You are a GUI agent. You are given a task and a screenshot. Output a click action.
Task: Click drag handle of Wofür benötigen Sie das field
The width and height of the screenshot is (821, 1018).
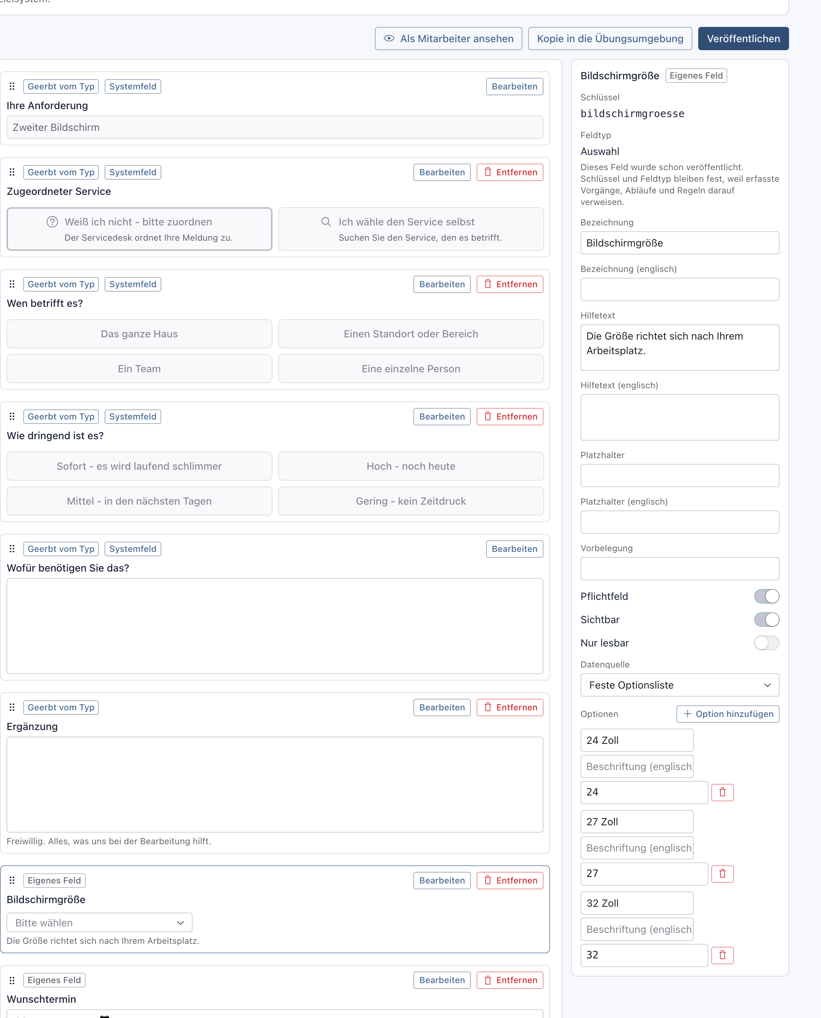click(12, 549)
